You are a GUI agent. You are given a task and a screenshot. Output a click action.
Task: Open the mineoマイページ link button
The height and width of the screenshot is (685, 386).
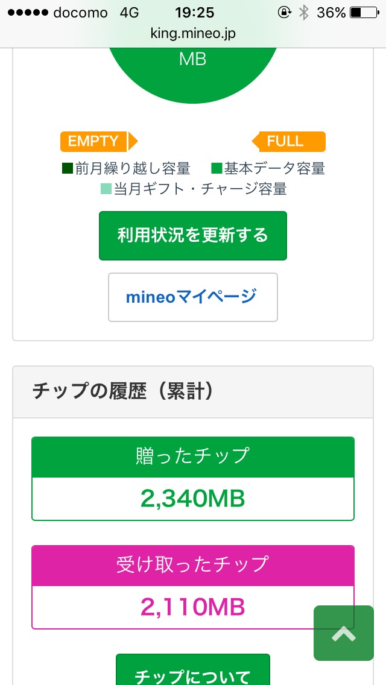193,297
